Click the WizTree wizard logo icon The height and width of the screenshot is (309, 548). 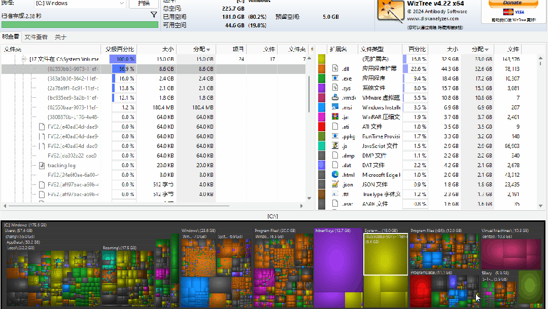click(x=391, y=12)
